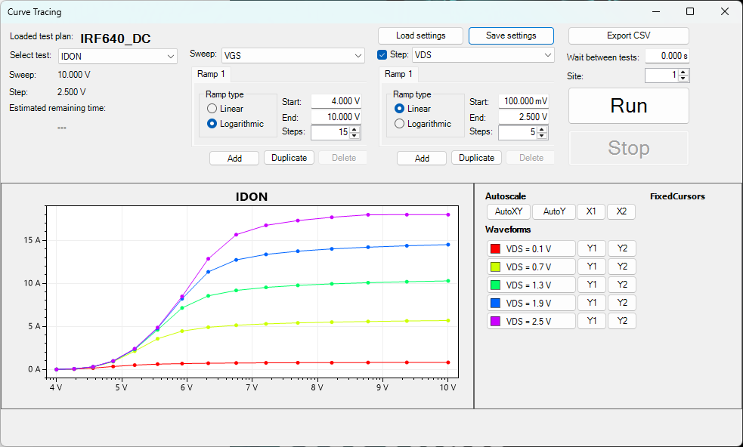Choose Linear ramp type for VGS sweep
This screenshot has width=743, height=447.
pyautogui.click(x=212, y=109)
